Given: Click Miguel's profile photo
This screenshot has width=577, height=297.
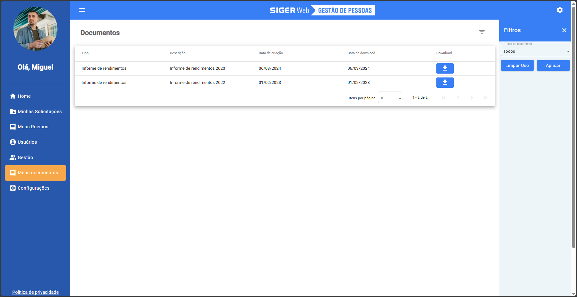Looking at the screenshot, I should tap(35, 29).
